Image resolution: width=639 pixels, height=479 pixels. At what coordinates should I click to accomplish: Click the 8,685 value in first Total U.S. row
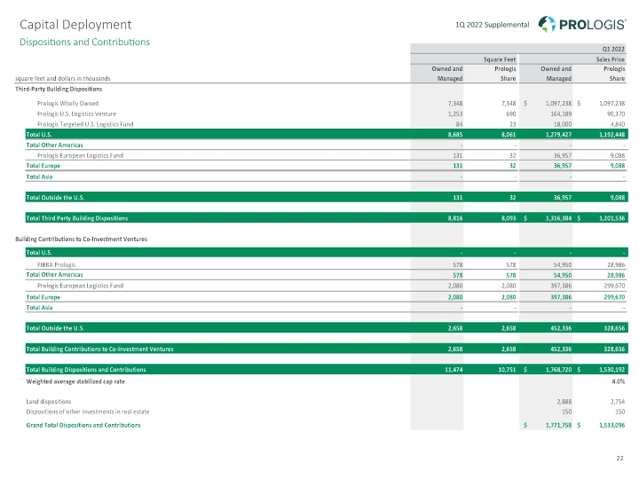click(x=455, y=135)
